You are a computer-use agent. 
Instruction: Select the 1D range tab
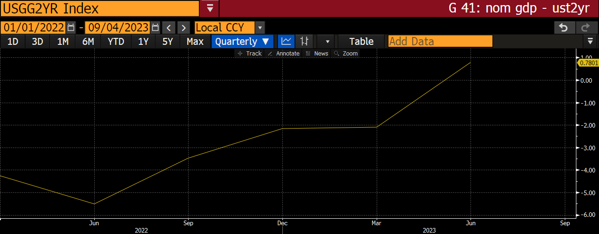(x=13, y=41)
